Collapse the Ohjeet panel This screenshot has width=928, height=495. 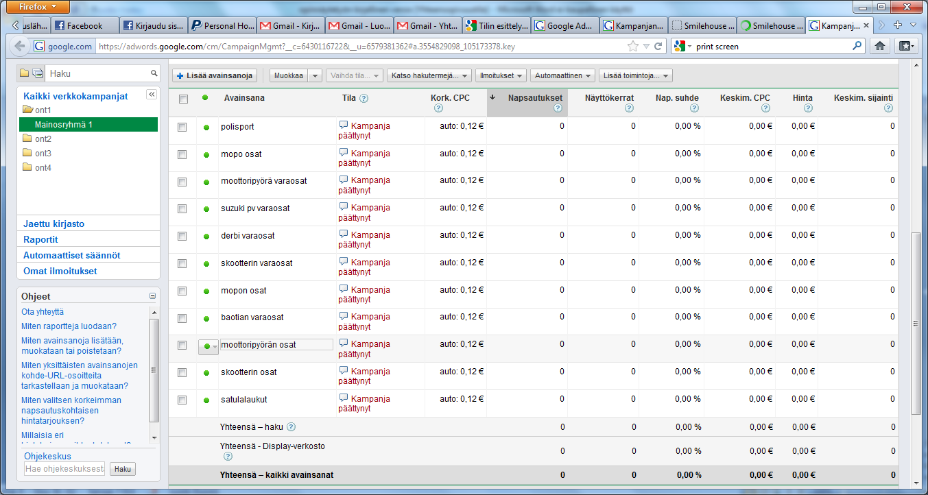click(152, 296)
